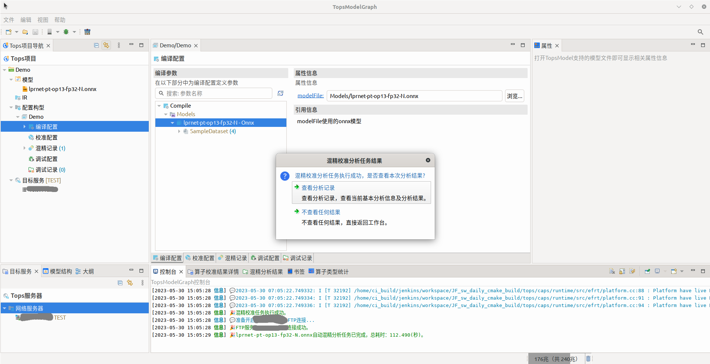Open the 文件 menu
The width and height of the screenshot is (710, 364).
coord(9,20)
